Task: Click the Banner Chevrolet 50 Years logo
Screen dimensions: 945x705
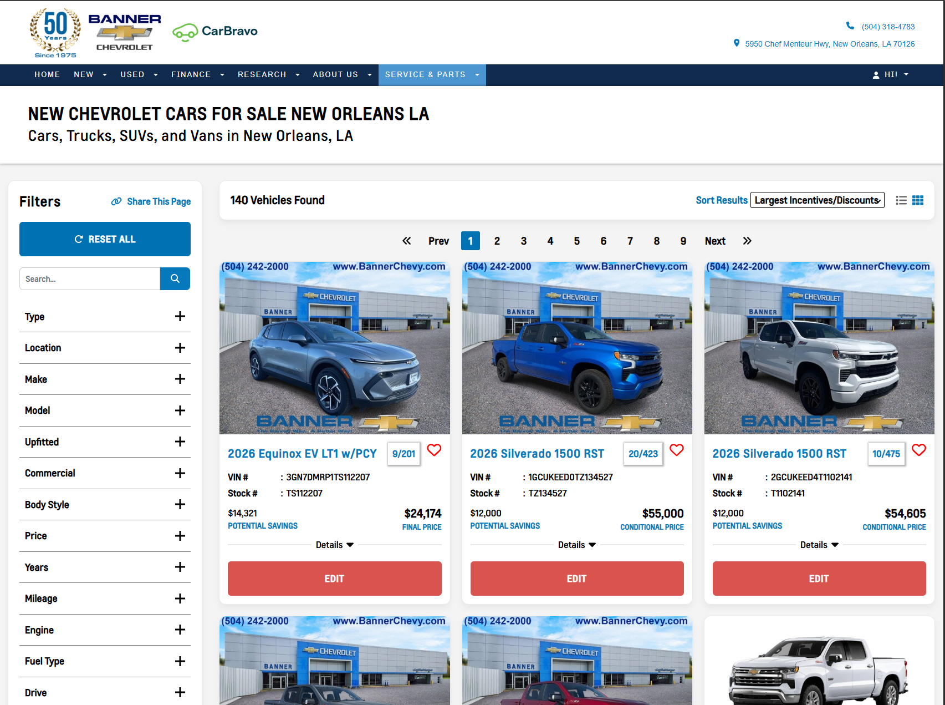Action: (95, 33)
